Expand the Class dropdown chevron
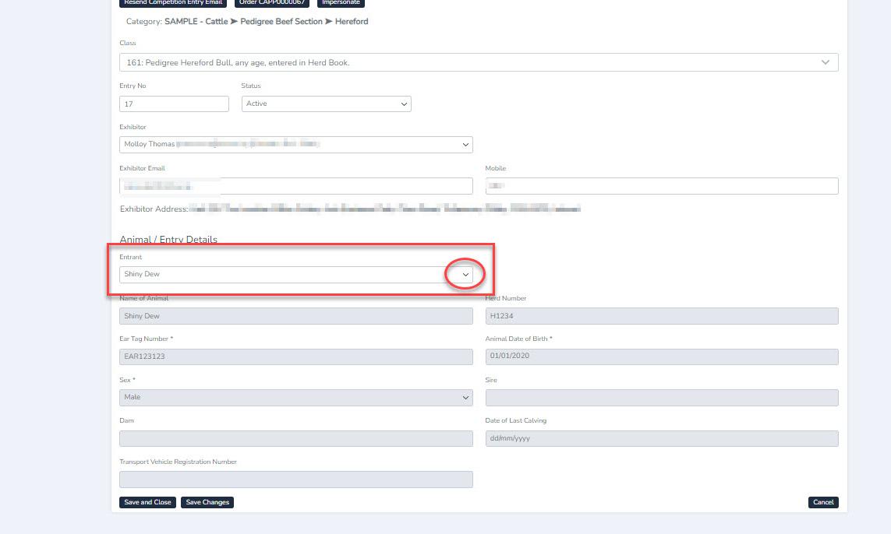891x534 pixels. click(x=825, y=62)
